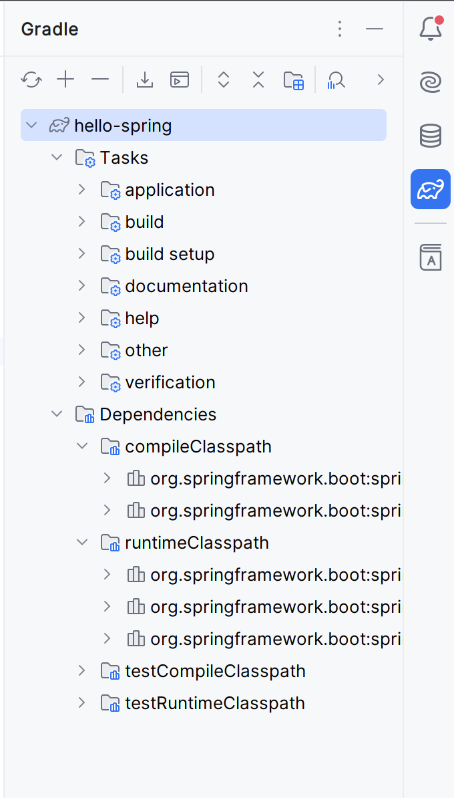Show more toolbar items via right chevron
Image resolution: width=454 pixels, height=798 pixels.
pos(381,80)
